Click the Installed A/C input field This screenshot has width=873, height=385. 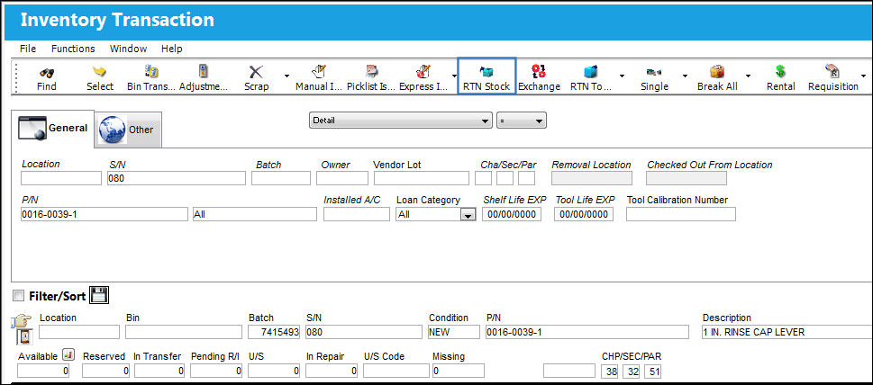[357, 214]
